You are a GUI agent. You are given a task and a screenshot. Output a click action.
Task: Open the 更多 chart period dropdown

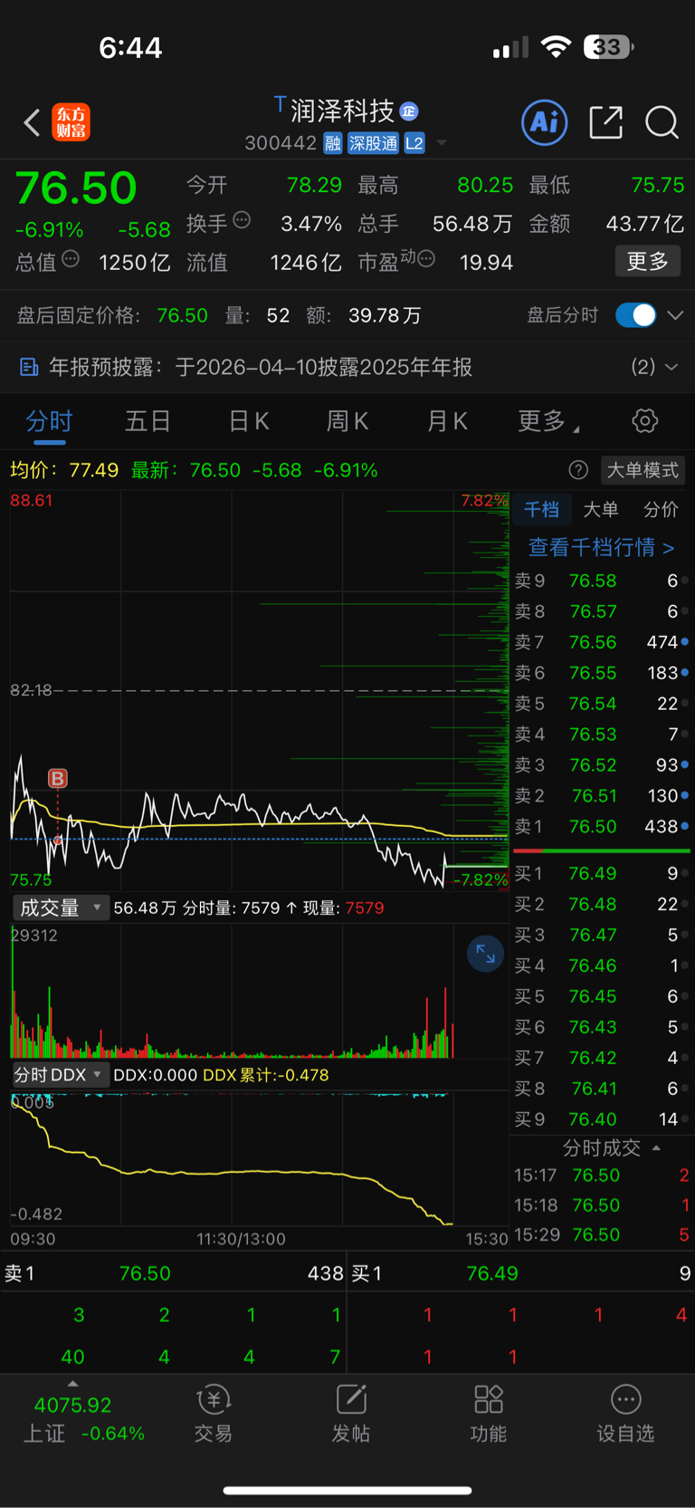pyautogui.click(x=548, y=421)
